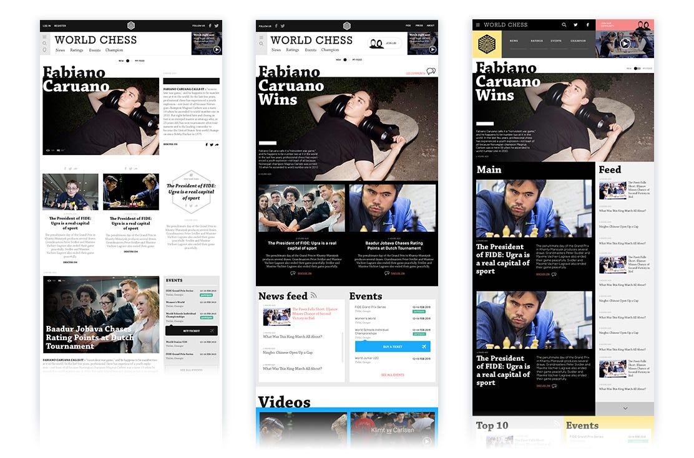Click the comments bubble icon in middle mockup
This screenshot has height=458, width=694.
click(431, 71)
